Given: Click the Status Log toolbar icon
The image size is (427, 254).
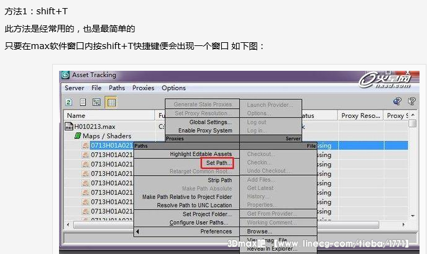Looking at the screenshot, I should pos(83,102).
